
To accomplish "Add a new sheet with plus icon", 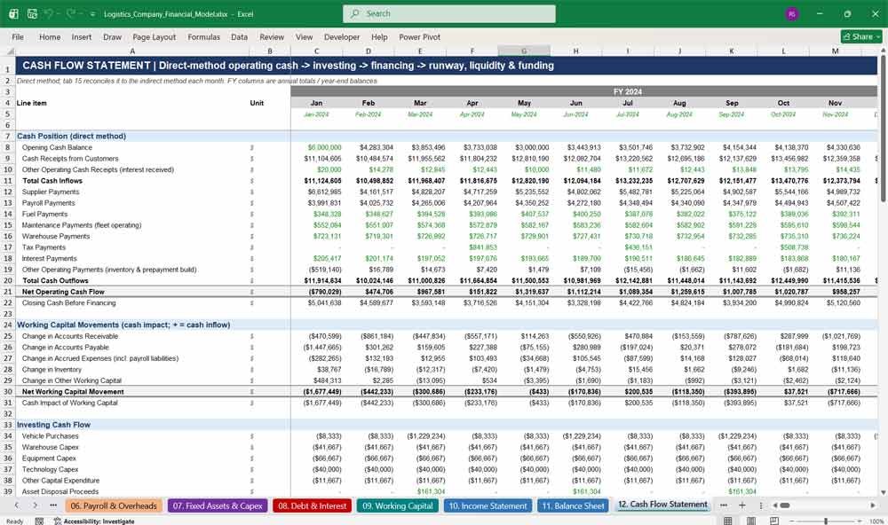I will pyautogui.click(x=741, y=505).
